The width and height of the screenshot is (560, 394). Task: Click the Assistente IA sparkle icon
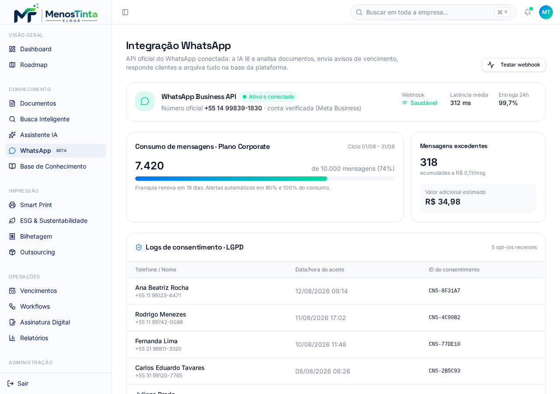click(12, 135)
